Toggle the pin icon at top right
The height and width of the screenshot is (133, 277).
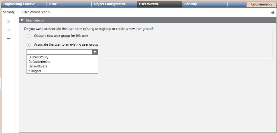pyautogui.click(x=272, y=12)
